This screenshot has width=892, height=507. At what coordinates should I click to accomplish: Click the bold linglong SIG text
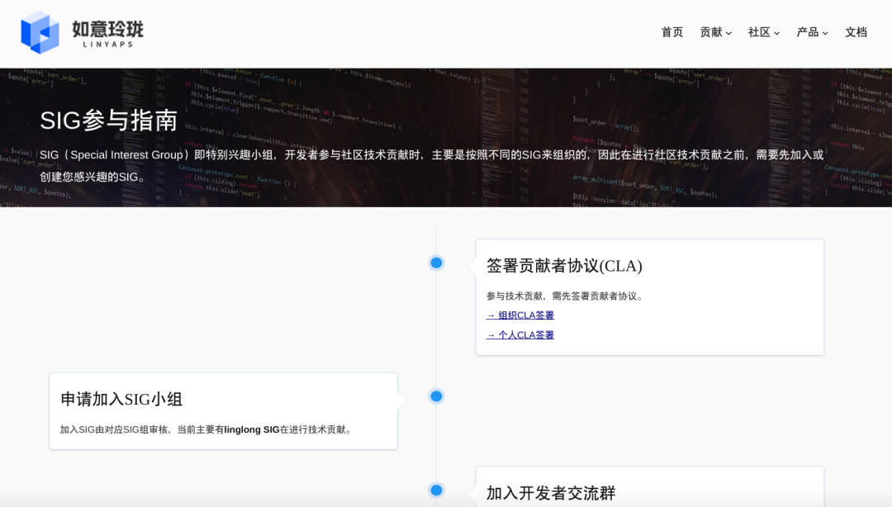pyautogui.click(x=252, y=430)
